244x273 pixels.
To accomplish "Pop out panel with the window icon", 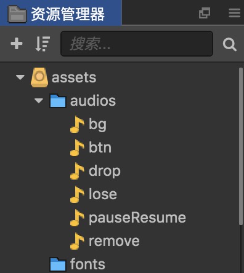I will [x=205, y=13].
